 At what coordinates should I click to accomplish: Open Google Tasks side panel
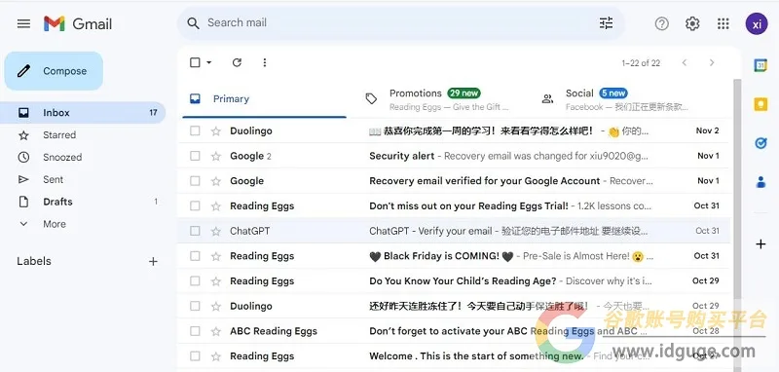click(x=760, y=143)
